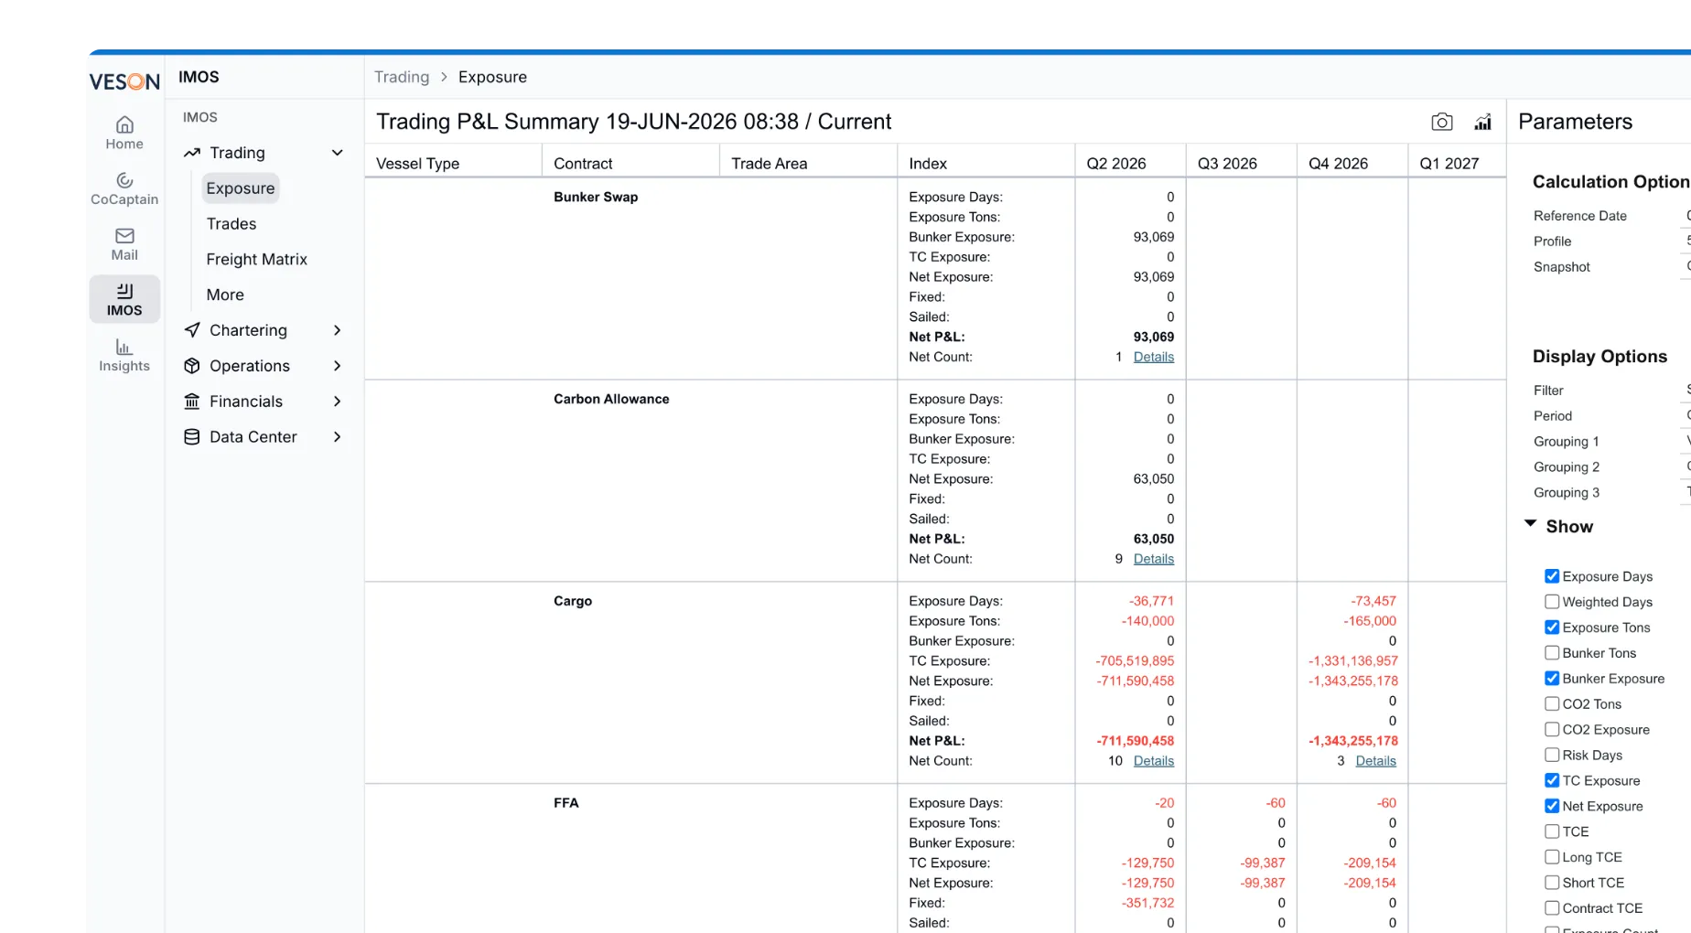The height and width of the screenshot is (933, 1691).
Task: Uncheck the Exposure Days checkbox
Action: [x=1552, y=576]
